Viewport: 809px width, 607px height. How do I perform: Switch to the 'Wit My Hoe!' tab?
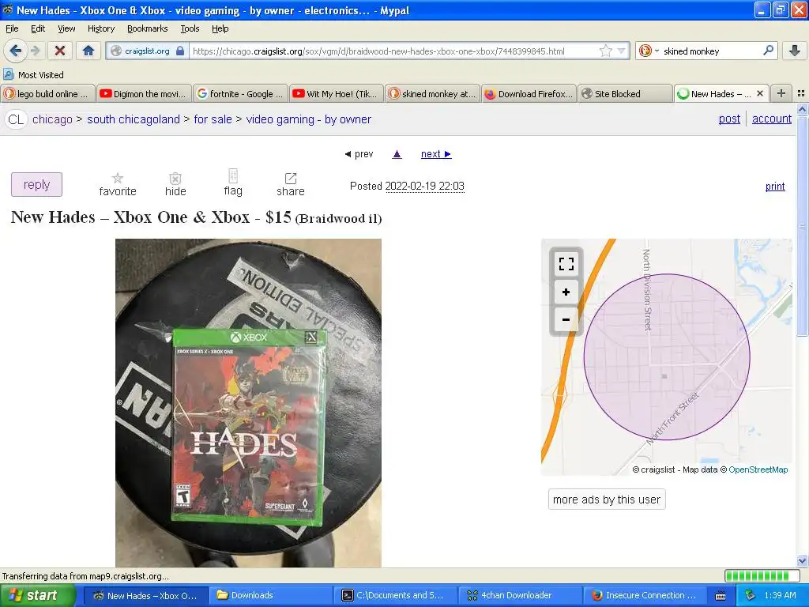point(337,94)
